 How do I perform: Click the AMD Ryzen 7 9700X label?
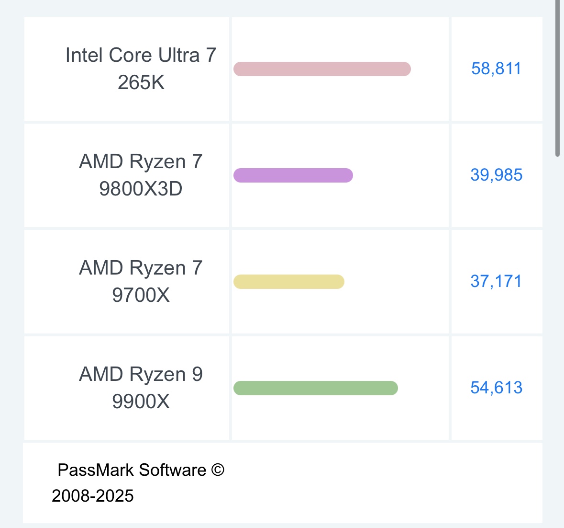141,281
